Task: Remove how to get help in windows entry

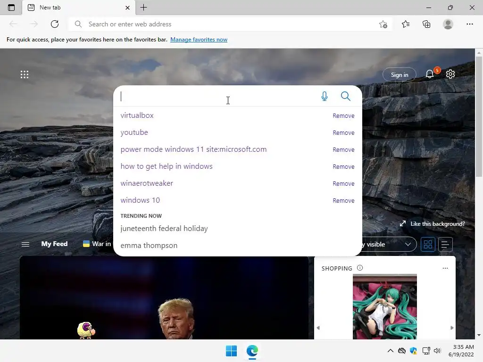Action: (343, 166)
